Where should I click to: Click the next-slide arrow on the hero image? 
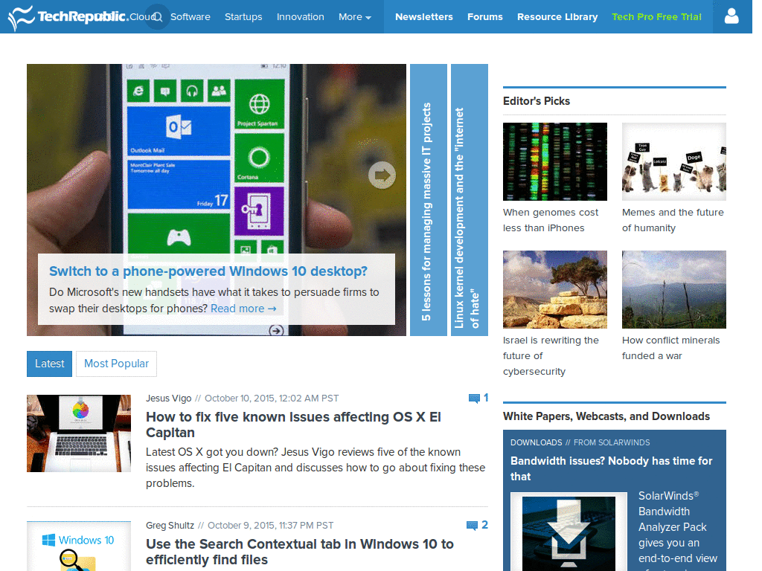click(x=382, y=175)
